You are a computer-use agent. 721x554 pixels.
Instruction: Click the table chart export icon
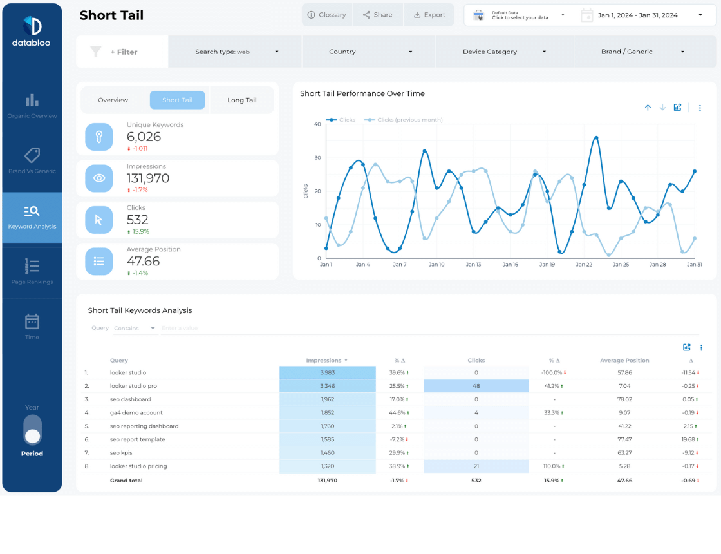point(687,347)
